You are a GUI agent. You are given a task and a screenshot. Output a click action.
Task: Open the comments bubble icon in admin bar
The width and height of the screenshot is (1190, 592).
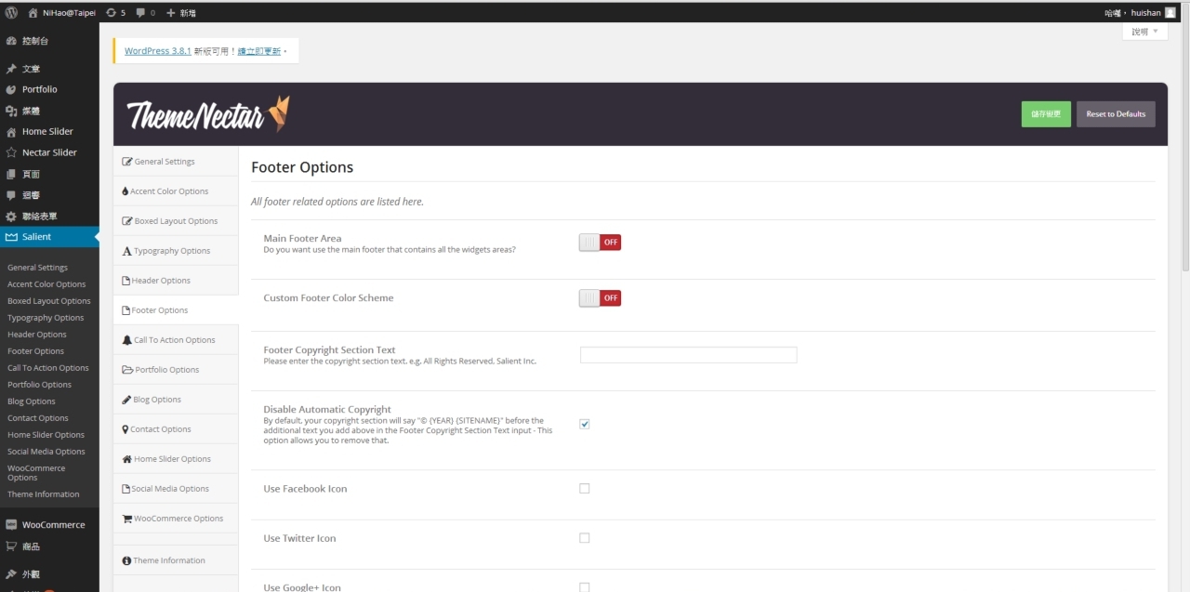click(x=140, y=12)
